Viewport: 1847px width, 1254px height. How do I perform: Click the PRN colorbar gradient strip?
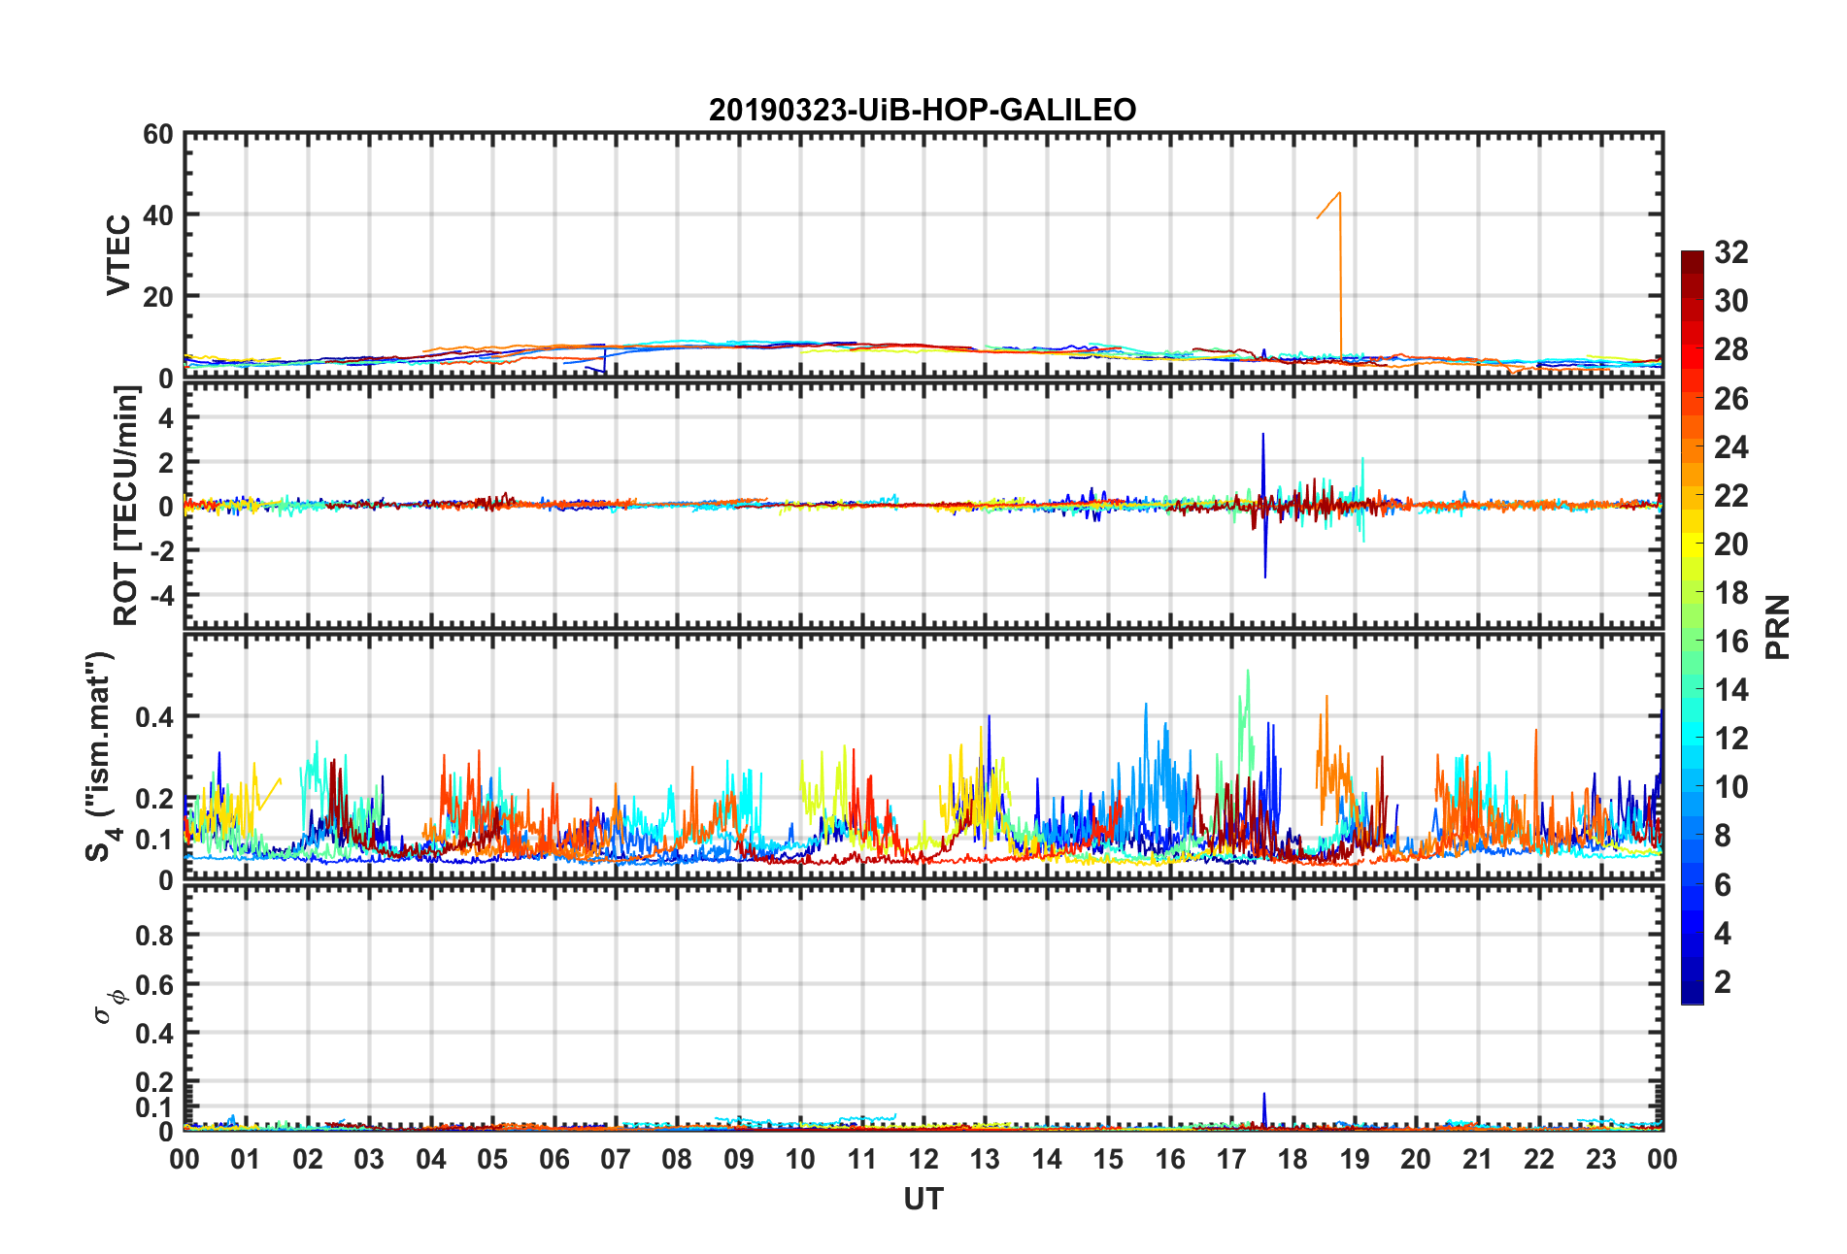[x=1693, y=628]
